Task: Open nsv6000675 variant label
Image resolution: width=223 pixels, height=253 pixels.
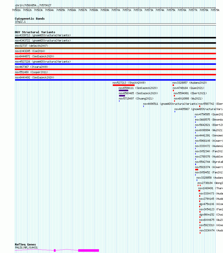Action: [x=211, y=220]
